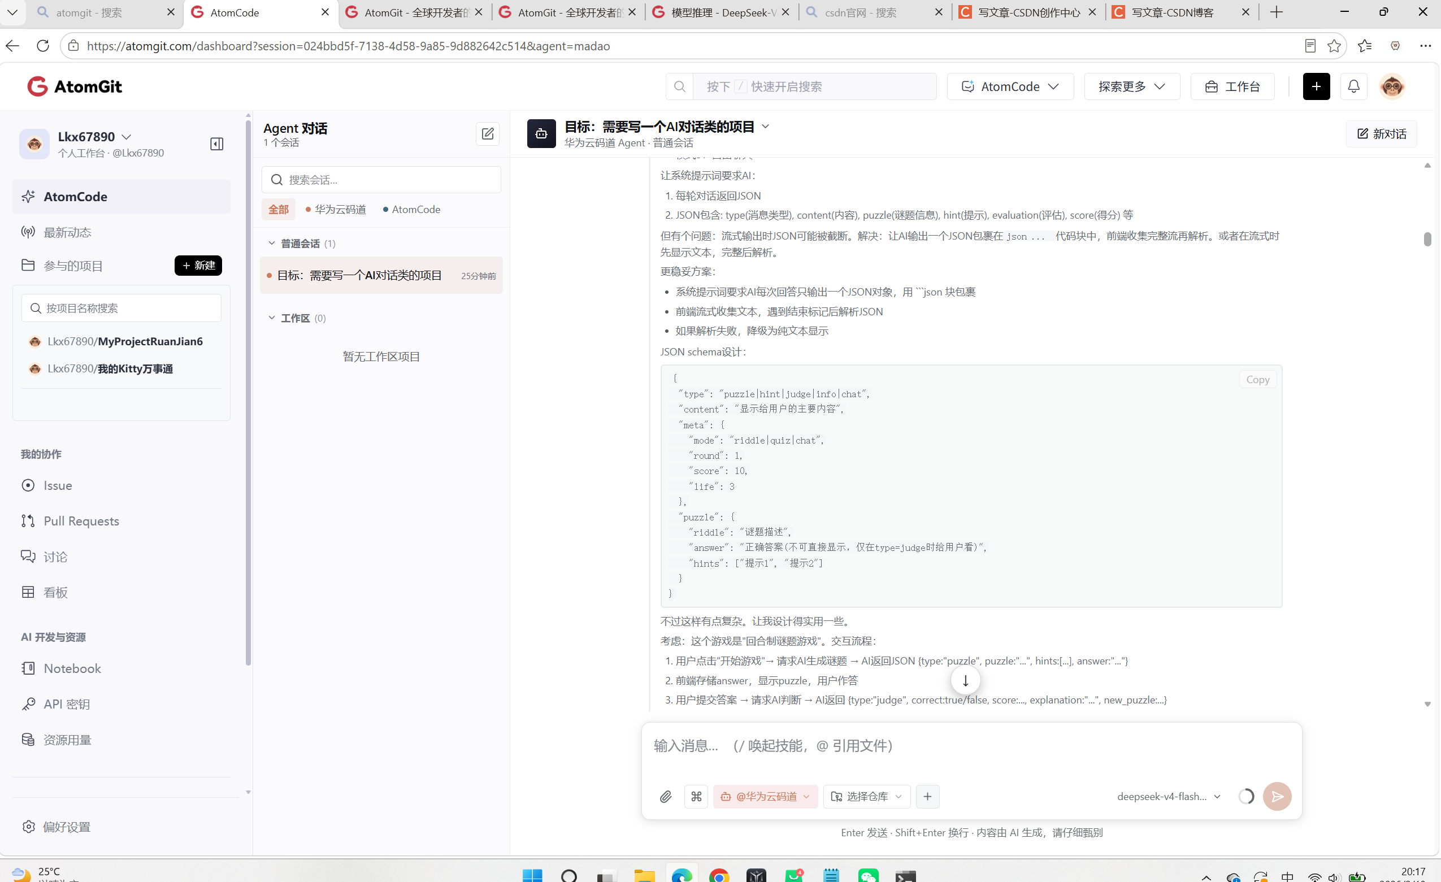Open File Explorer in the taskbar
Screen dimensions: 1441x882
644,876
